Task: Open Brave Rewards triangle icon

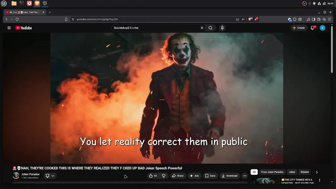Action: [256, 19]
